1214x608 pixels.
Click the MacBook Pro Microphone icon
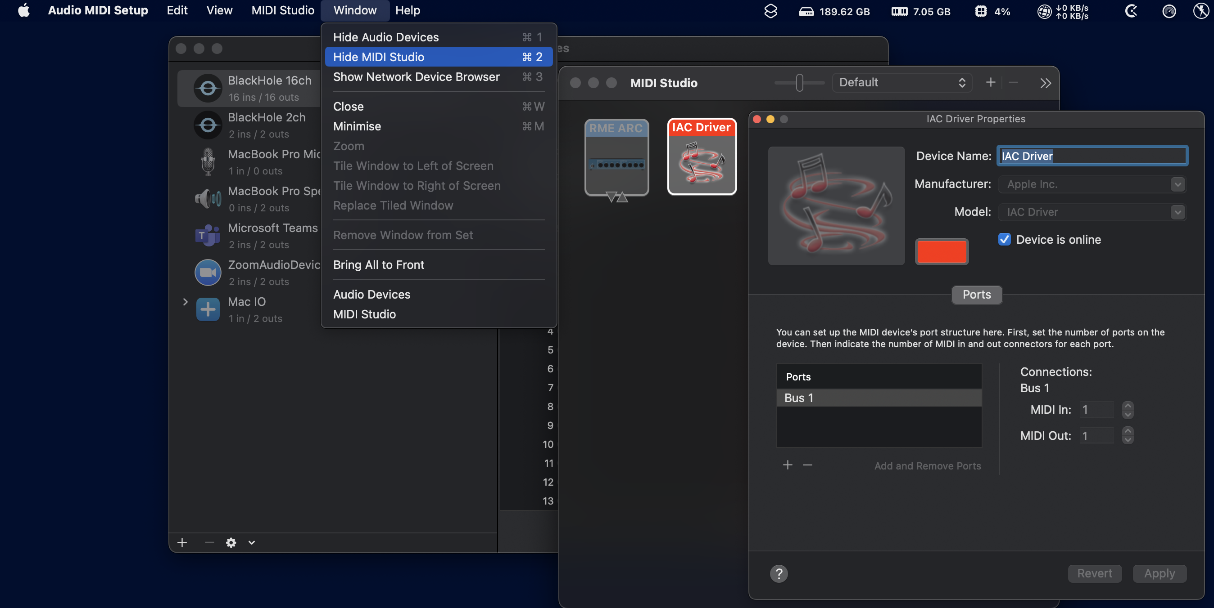208,162
